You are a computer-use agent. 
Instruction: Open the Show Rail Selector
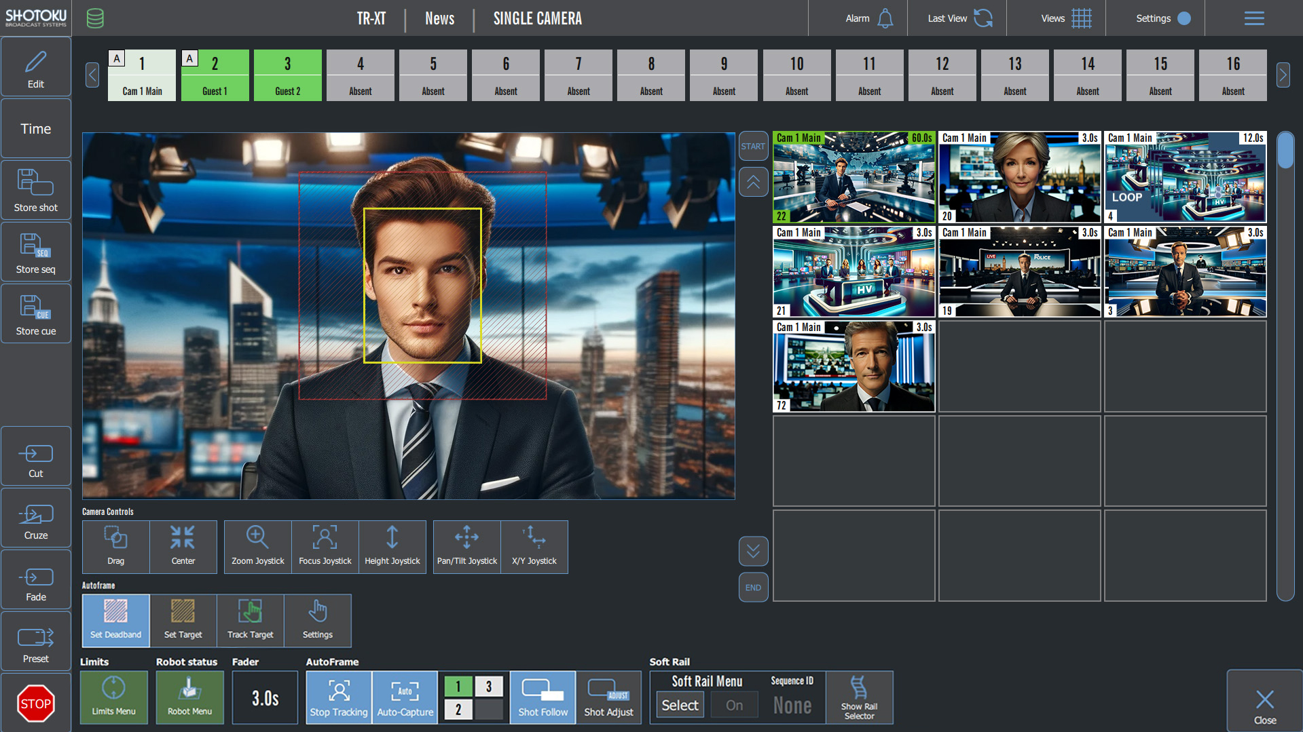pos(859,697)
